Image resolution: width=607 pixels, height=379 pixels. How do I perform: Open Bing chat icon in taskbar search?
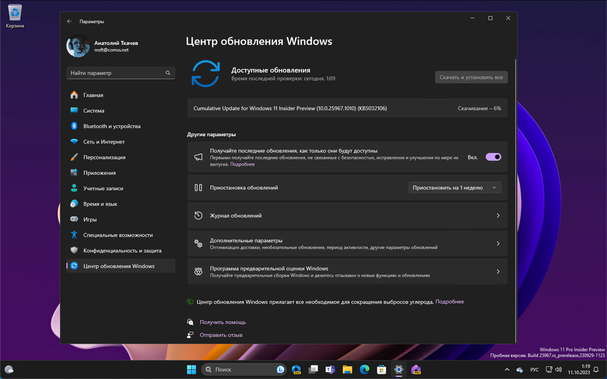tap(280, 369)
